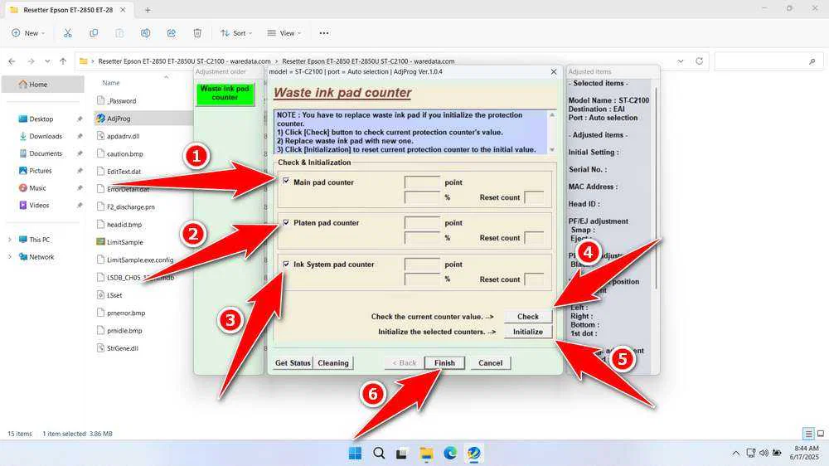Select the green Waste ink pad counter item
The image size is (829, 466).
[x=225, y=93]
